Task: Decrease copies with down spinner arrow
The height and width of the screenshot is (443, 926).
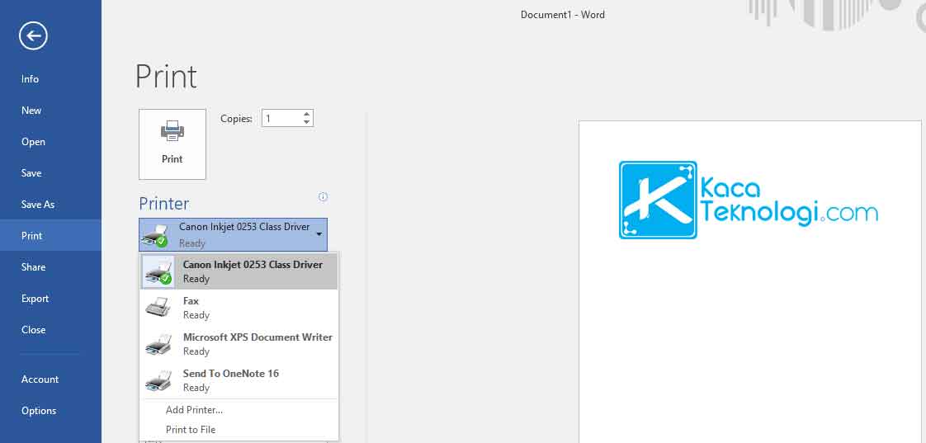Action: [x=306, y=122]
